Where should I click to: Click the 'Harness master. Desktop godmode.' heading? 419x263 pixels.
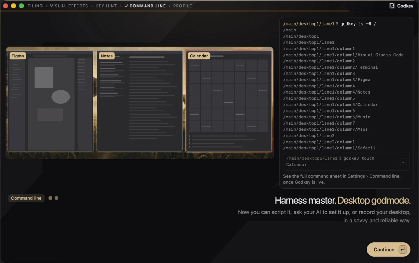pos(343,201)
